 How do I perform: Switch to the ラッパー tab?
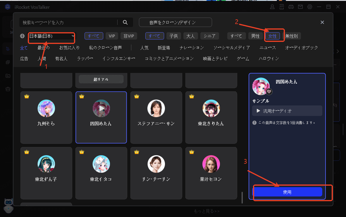(85, 59)
